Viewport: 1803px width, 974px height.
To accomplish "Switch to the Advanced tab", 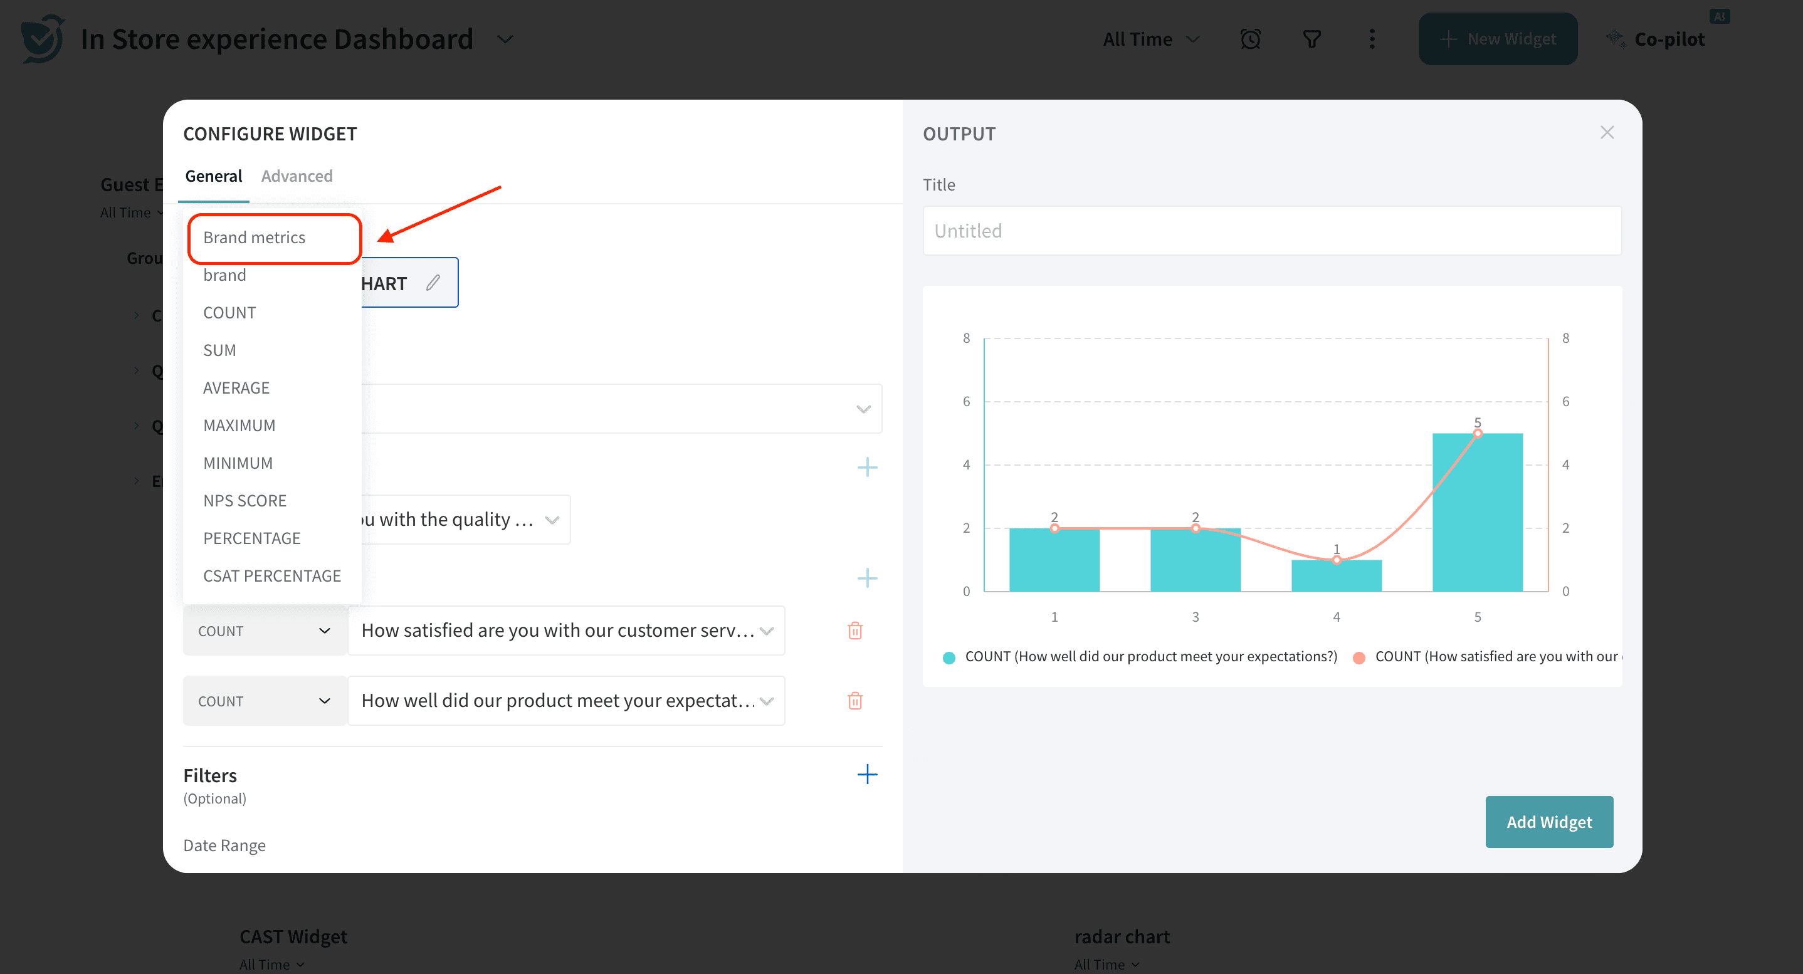I will tap(297, 176).
